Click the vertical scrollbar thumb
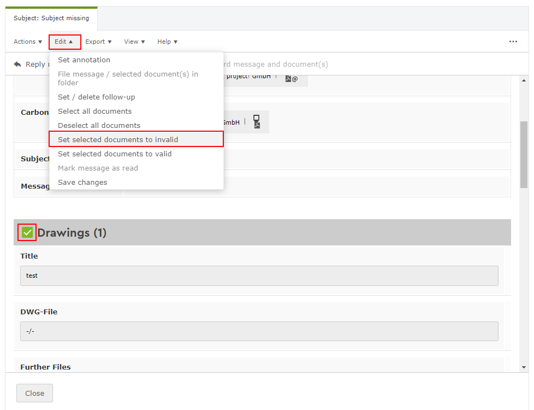 (x=524, y=154)
